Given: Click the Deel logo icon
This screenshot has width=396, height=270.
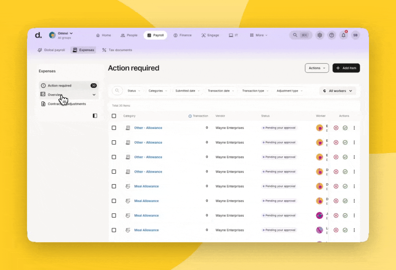Looking at the screenshot, I should click(38, 35).
